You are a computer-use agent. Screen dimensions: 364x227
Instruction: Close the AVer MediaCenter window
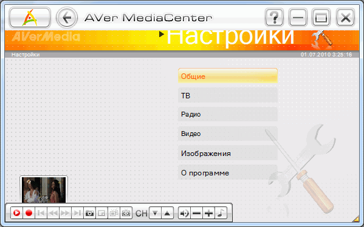[345, 18]
